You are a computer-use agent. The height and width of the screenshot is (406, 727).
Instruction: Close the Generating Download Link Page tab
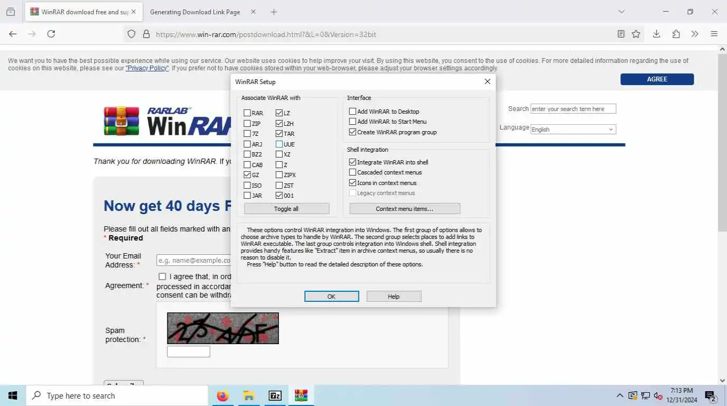253,12
